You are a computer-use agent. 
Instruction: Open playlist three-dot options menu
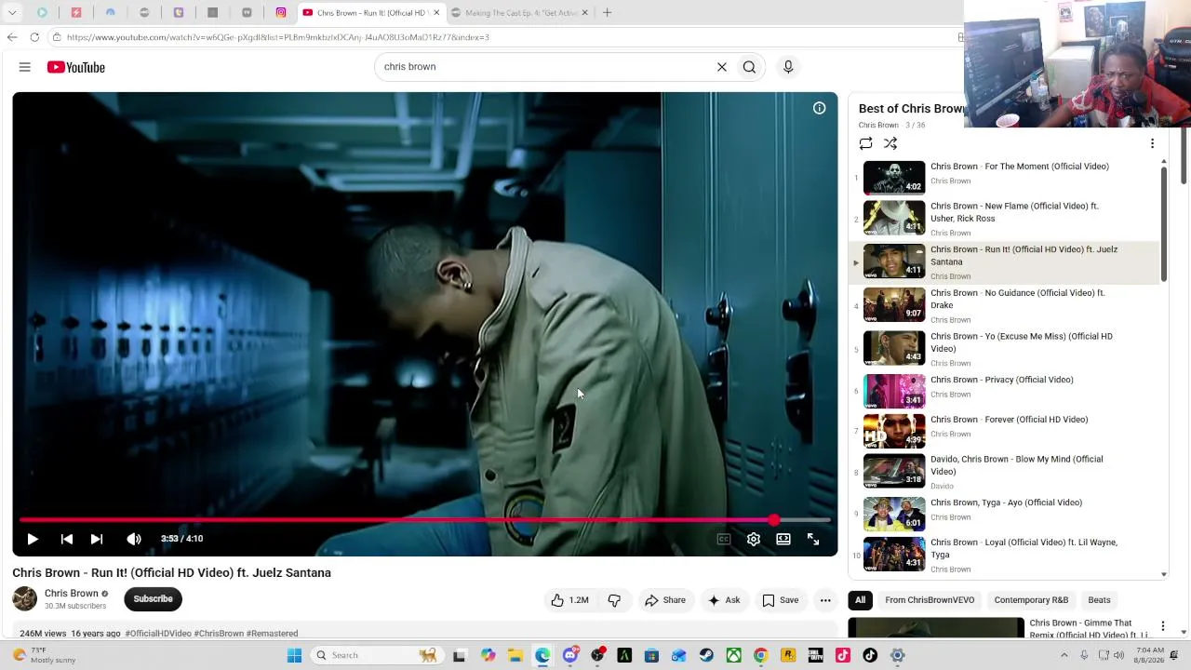click(x=1152, y=143)
